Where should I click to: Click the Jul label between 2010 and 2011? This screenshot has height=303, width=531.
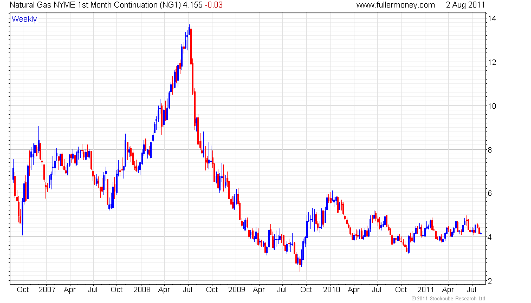coord(377,290)
